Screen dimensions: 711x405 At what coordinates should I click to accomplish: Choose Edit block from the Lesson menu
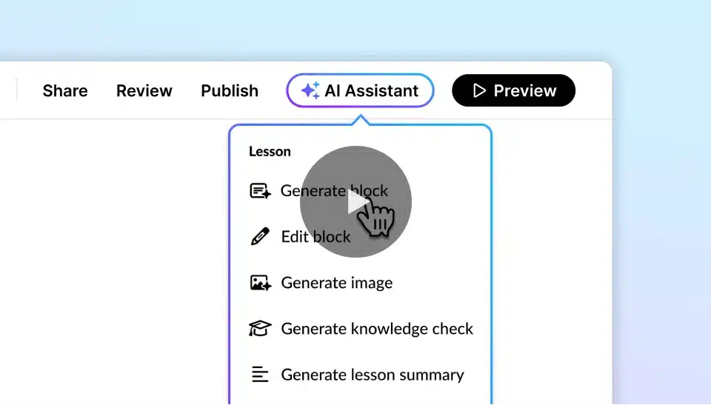tap(316, 237)
